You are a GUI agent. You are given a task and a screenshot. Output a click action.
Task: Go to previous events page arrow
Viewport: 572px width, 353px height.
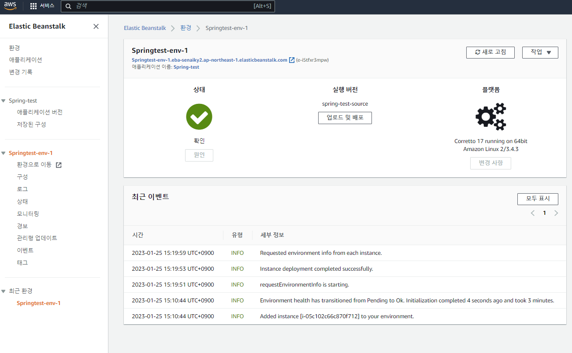click(533, 213)
